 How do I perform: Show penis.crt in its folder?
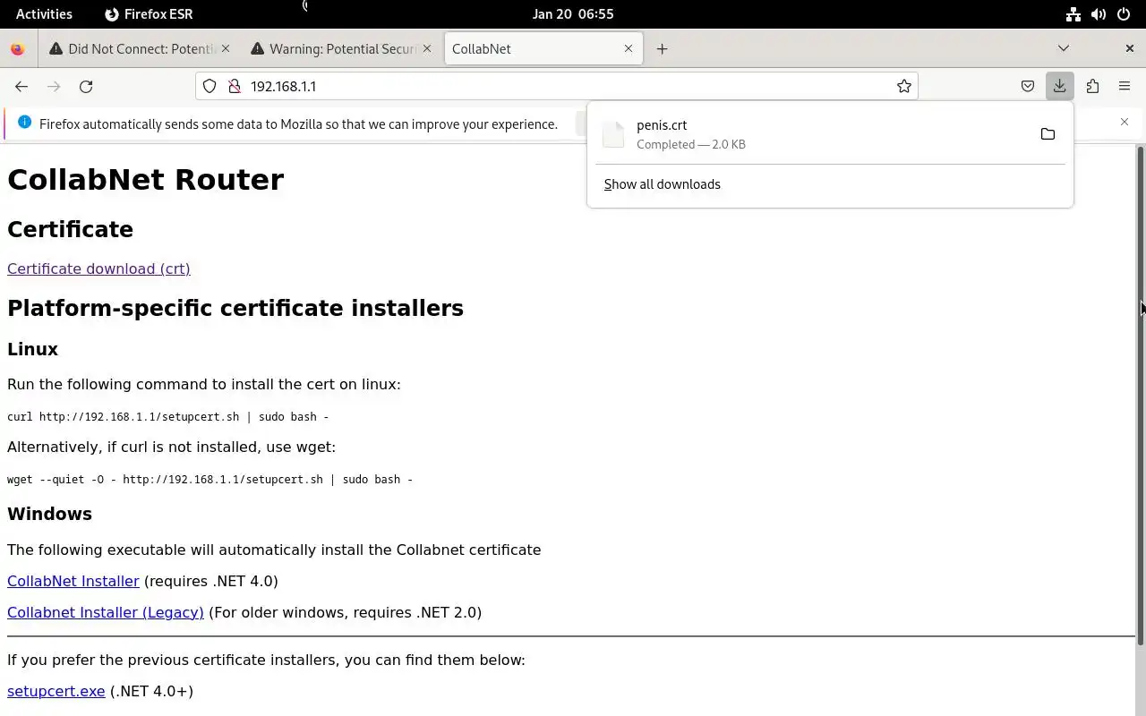[1048, 134]
